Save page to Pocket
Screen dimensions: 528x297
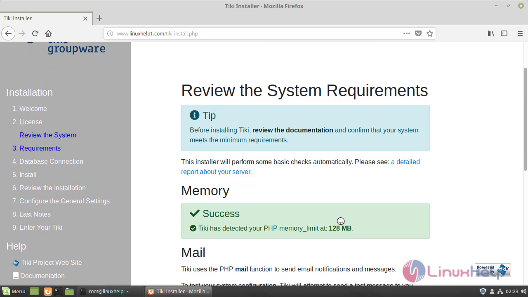coord(418,33)
